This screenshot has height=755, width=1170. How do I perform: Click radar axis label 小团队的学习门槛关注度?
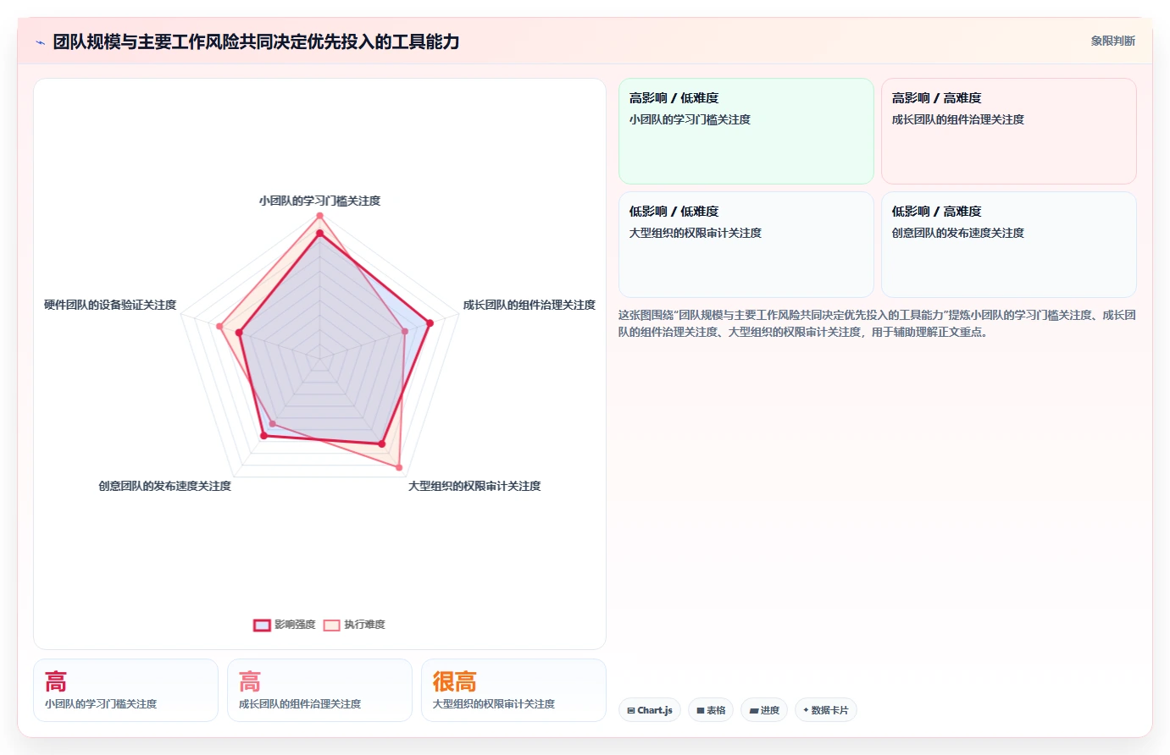tap(319, 201)
